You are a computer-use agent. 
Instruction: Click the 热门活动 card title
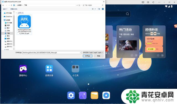125,30
